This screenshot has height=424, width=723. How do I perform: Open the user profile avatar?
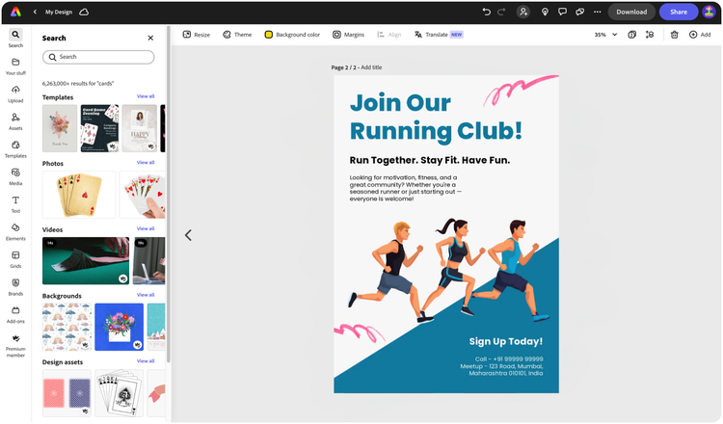pyautogui.click(x=709, y=12)
